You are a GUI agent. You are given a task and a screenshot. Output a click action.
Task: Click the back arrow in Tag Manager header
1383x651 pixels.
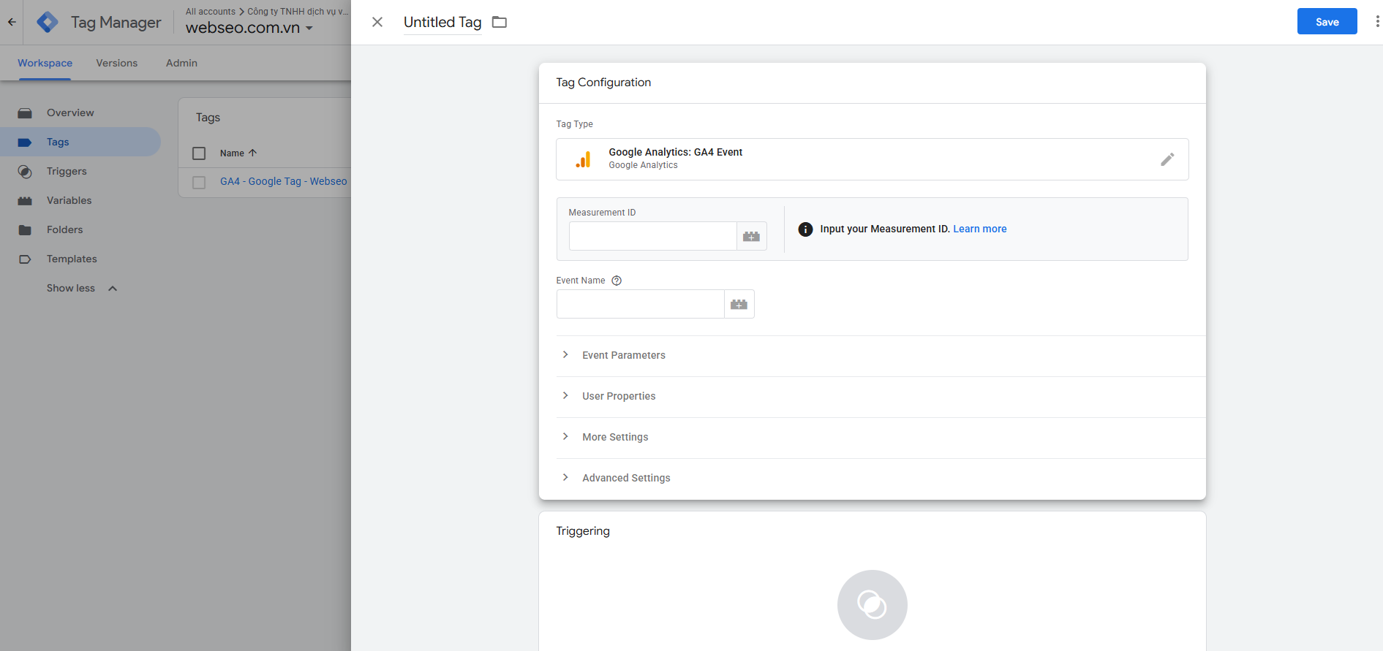(x=12, y=22)
